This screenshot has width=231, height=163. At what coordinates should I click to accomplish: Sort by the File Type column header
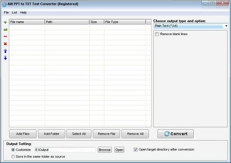(125, 22)
